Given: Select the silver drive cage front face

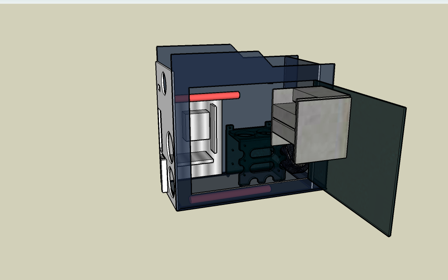Looking at the screenshot, I should pyautogui.click(x=323, y=130).
